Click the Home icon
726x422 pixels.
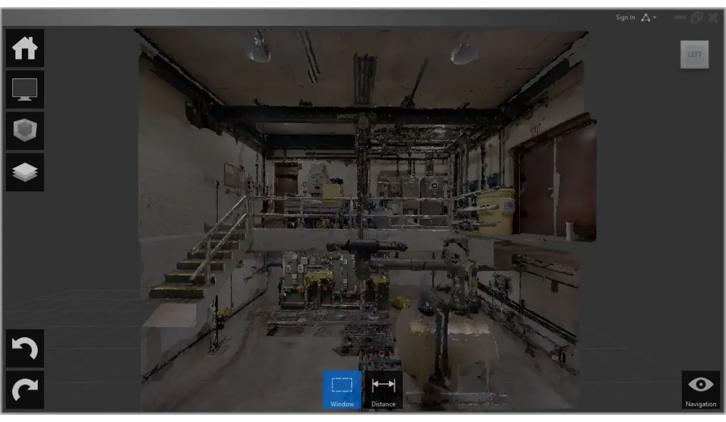[25, 48]
